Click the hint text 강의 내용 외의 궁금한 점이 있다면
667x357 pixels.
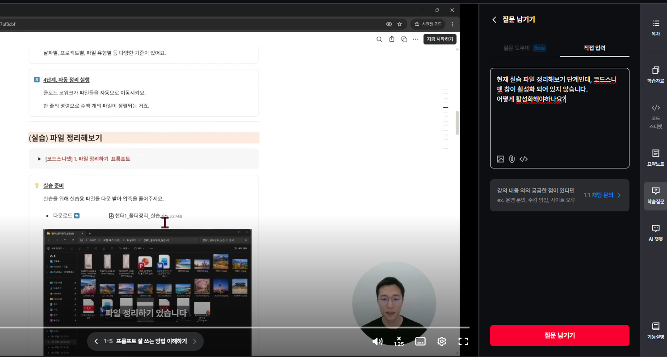[536, 191]
